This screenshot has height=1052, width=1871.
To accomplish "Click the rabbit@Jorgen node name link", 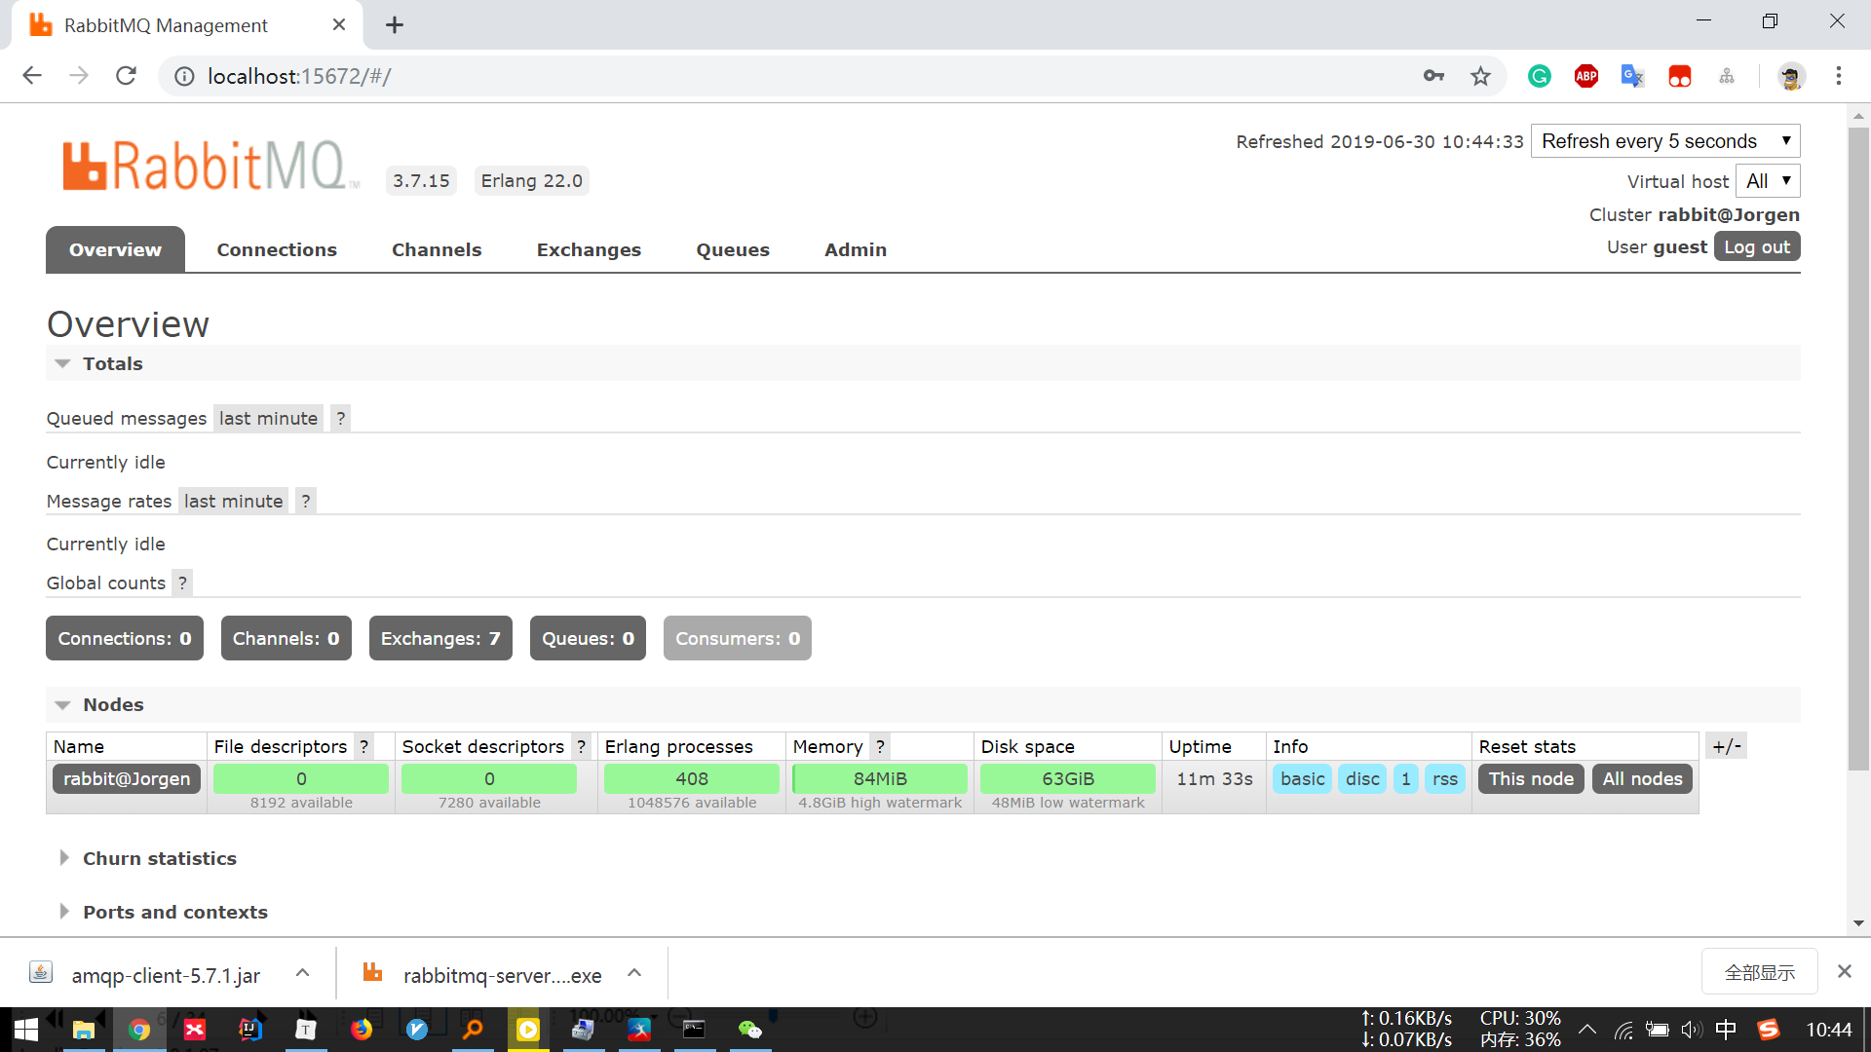I will pyautogui.click(x=127, y=779).
